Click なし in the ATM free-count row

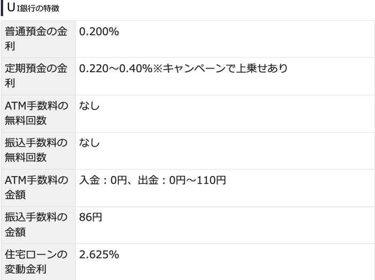click(89, 106)
